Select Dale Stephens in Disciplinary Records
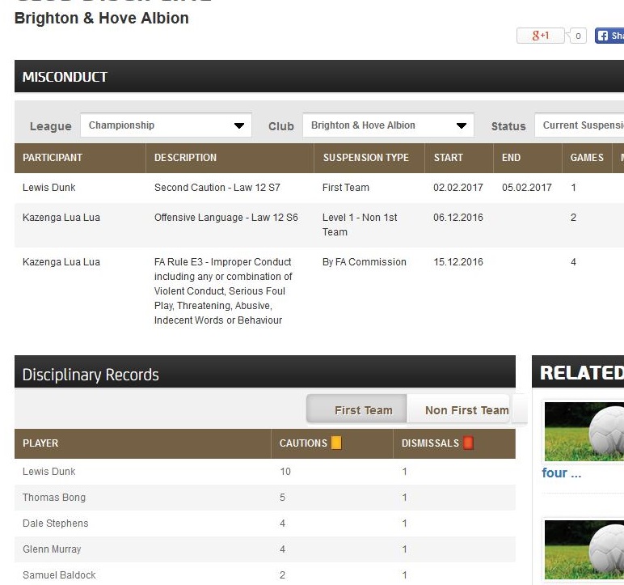Image resolution: width=624 pixels, height=585 pixels. coord(55,524)
